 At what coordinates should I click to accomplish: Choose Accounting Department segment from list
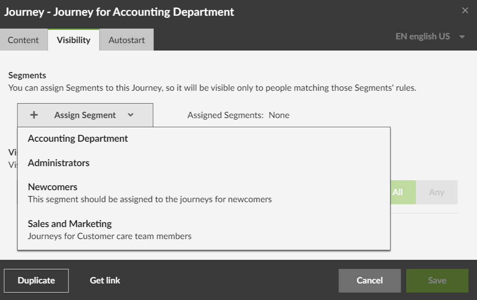point(78,139)
